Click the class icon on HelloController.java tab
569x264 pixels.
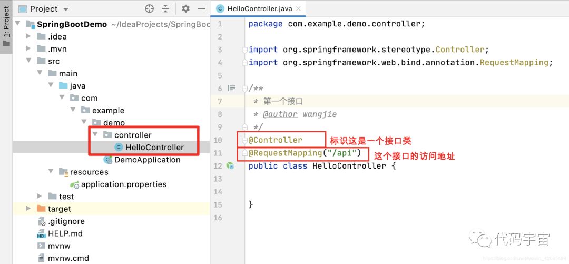[x=220, y=9]
